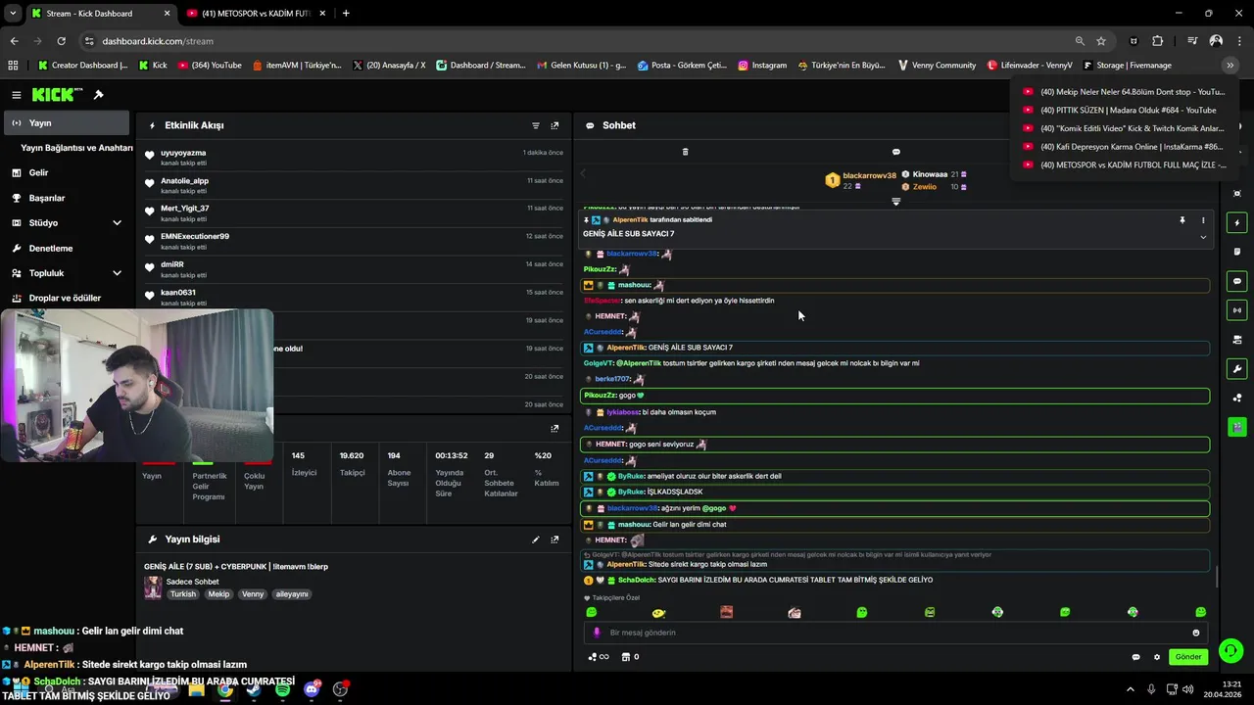Click Zewiio on leaderboard
The image size is (1254, 705).
click(924, 186)
